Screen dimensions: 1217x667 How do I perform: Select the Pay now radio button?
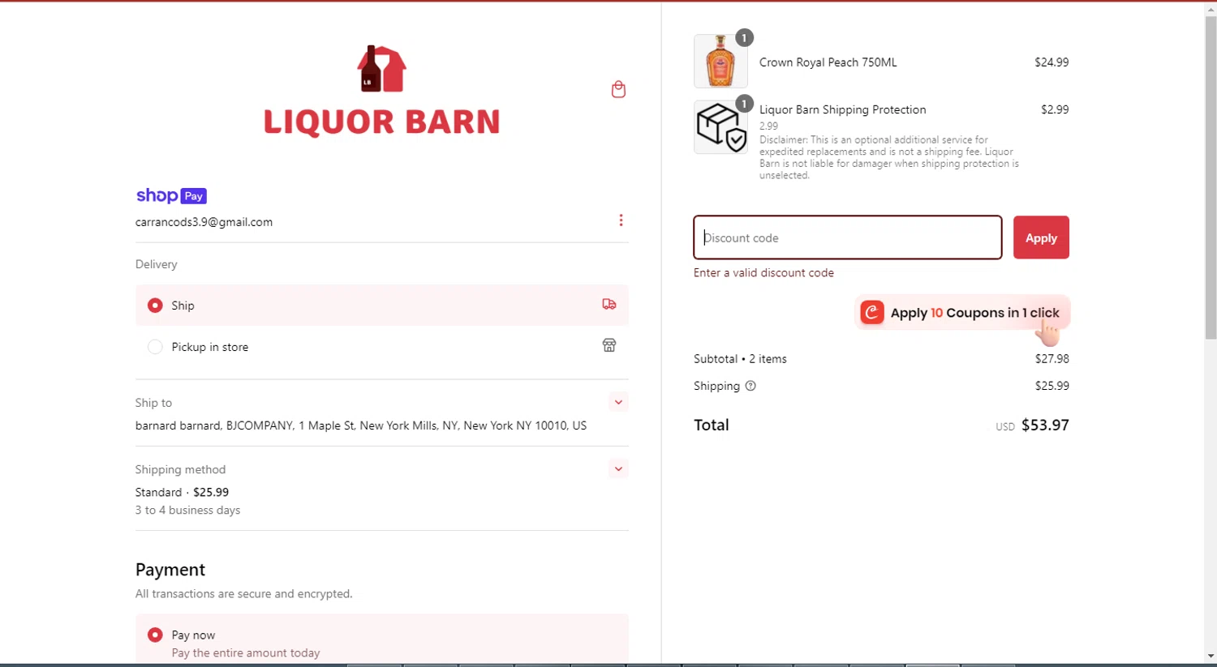tap(155, 635)
